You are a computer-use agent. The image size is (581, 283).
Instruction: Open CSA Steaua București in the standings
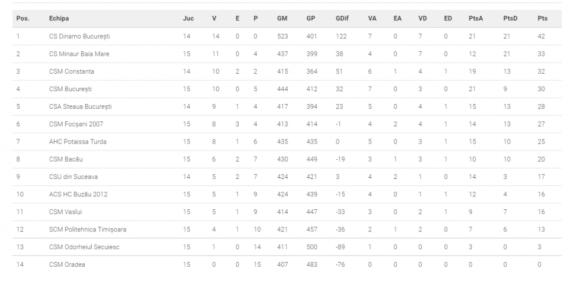click(x=80, y=107)
